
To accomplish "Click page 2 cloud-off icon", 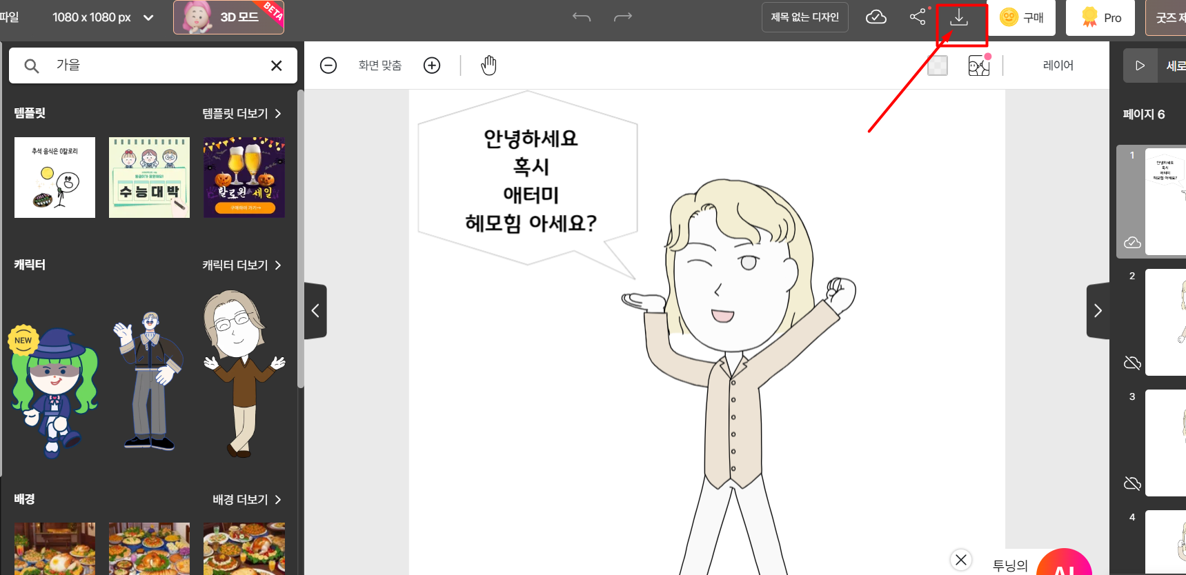I will click(x=1132, y=363).
